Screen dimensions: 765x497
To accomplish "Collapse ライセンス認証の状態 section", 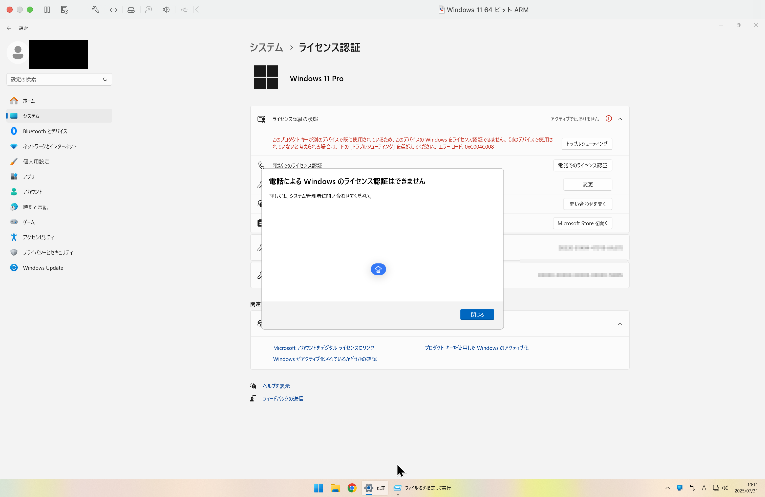I will click(620, 119).
